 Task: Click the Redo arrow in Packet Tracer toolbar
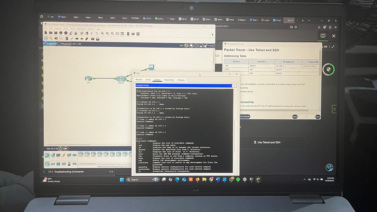point(97,33)
